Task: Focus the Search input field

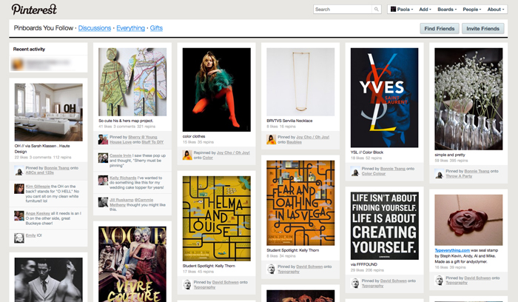Action: 343,9
